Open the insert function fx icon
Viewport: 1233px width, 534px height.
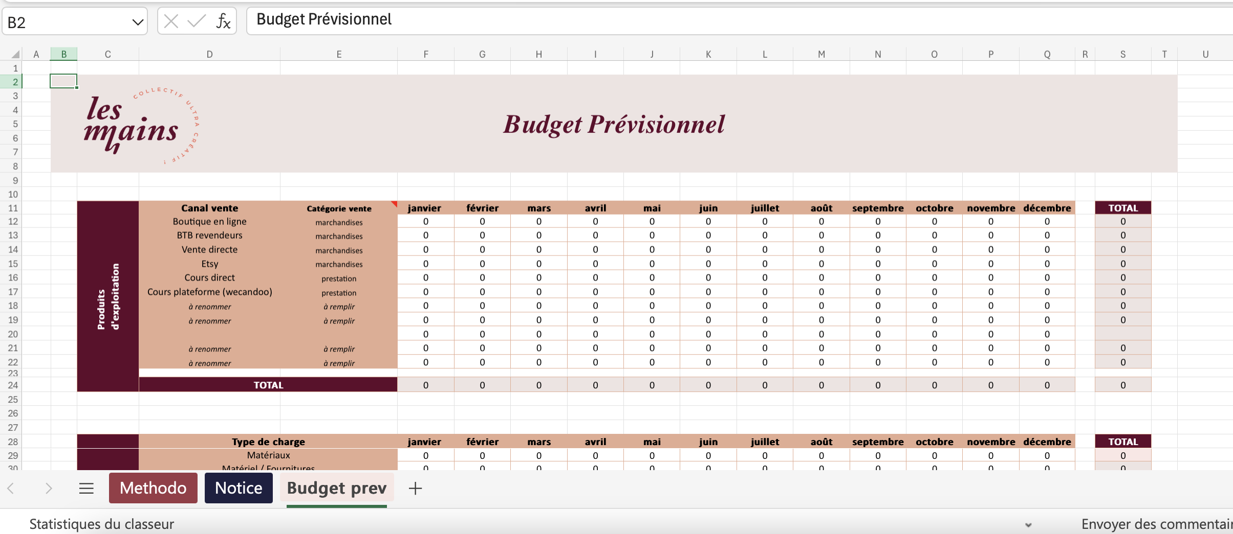[x=223, y=21]
